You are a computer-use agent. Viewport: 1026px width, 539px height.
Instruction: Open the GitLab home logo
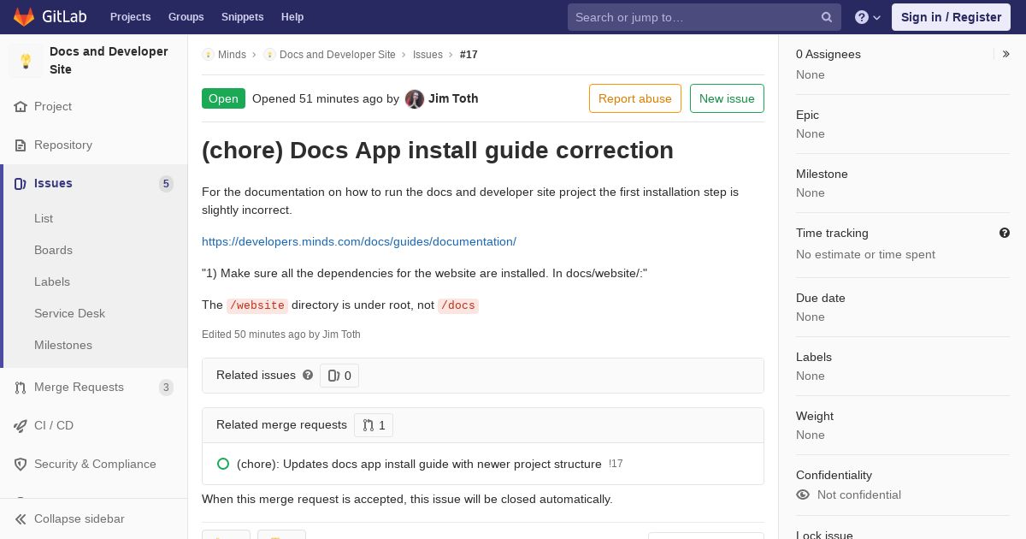click(x=50, y=17)
